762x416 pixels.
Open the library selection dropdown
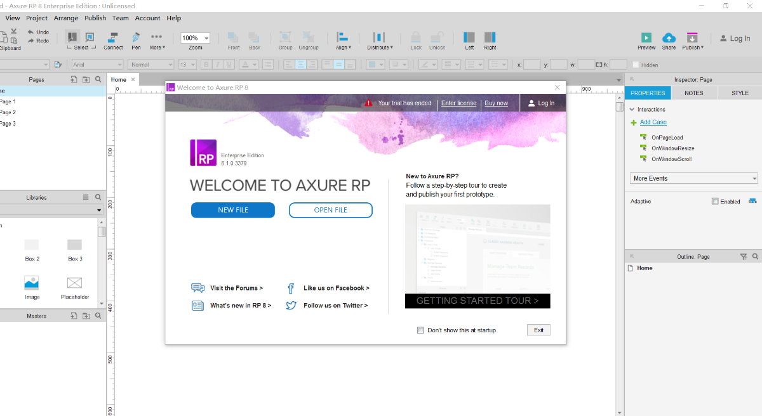52,209
